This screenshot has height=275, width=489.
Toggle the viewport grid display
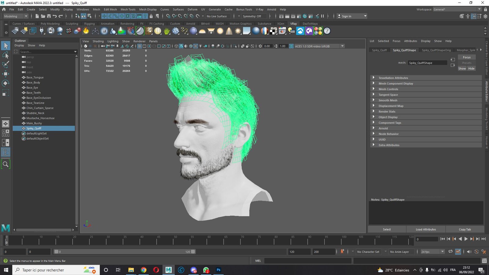139,46
